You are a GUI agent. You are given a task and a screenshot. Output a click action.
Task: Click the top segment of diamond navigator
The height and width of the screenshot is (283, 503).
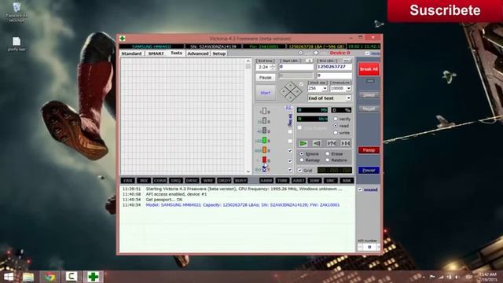(291, 86)
